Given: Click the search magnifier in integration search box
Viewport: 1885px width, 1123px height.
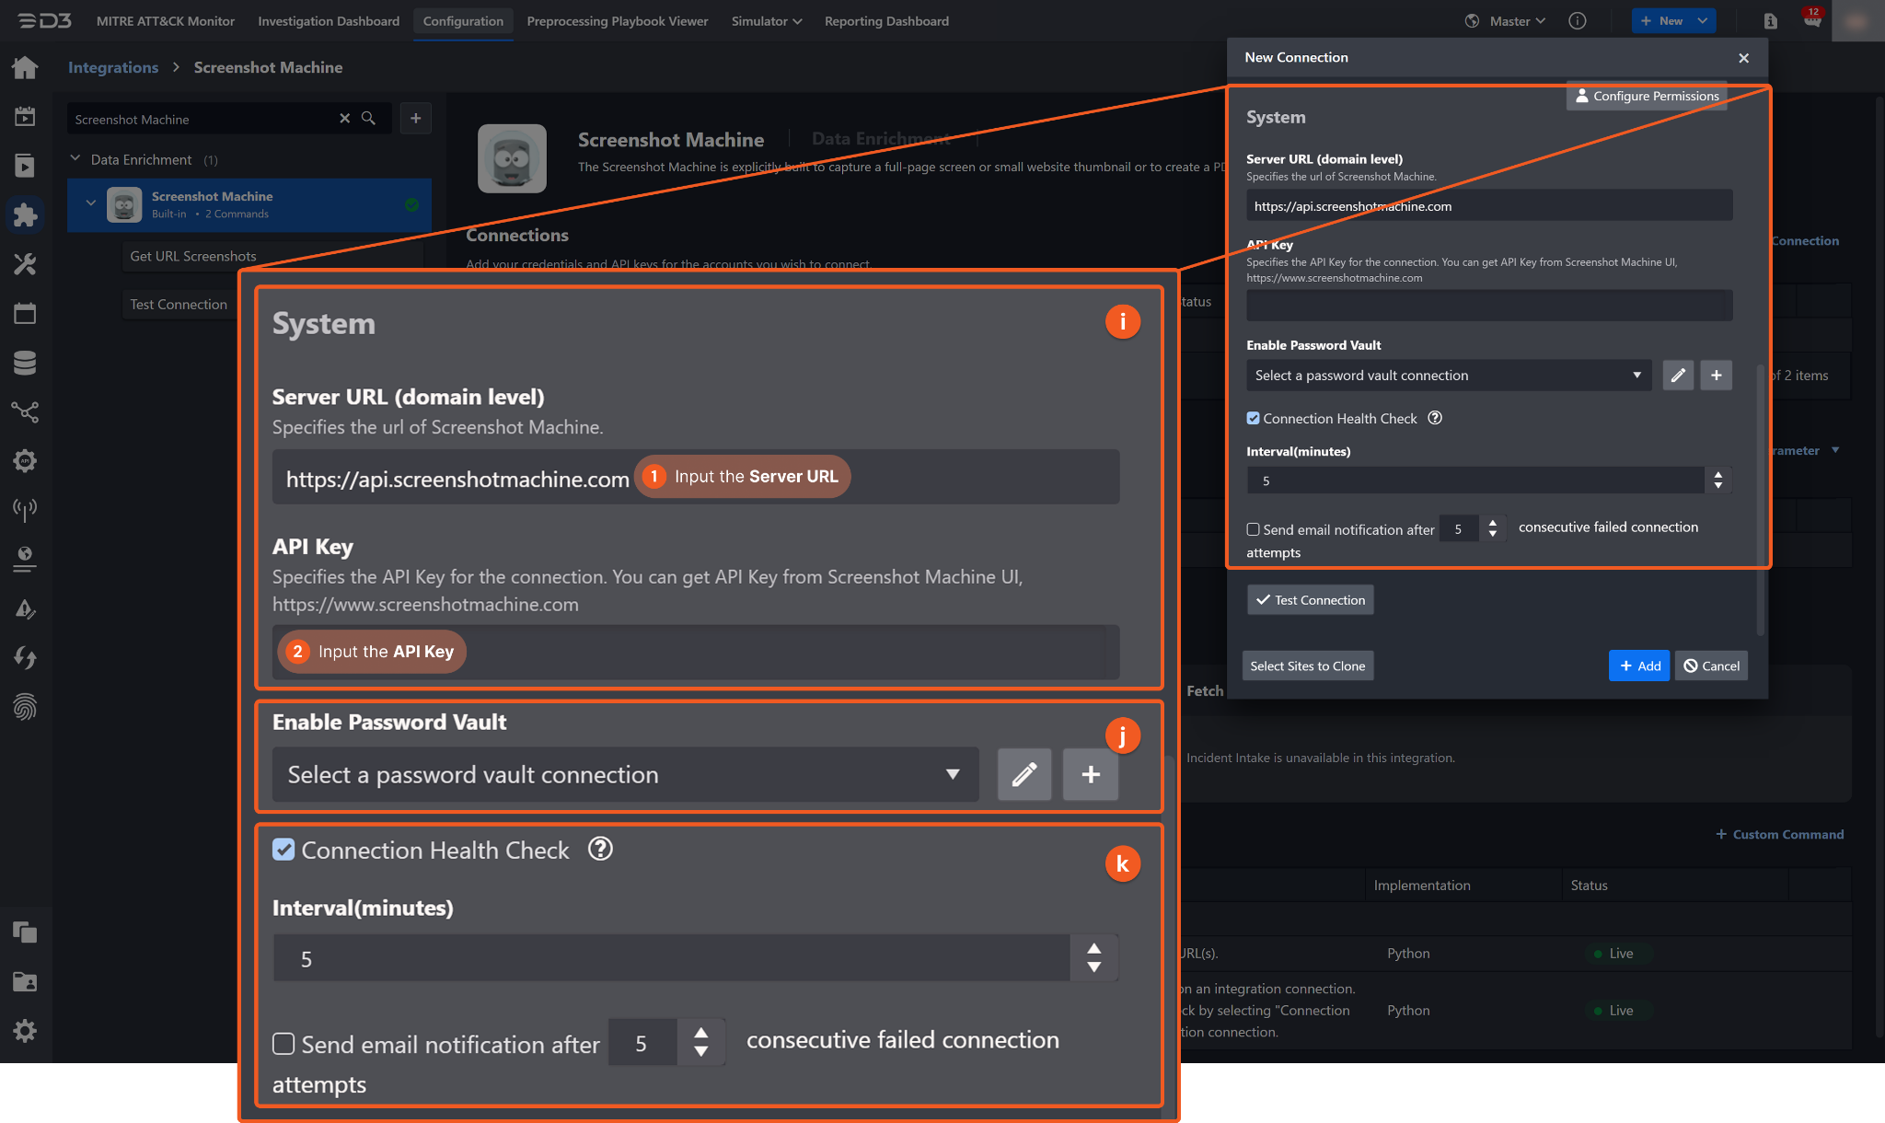Looking at the screenshot, I should [x=368, y=119].
